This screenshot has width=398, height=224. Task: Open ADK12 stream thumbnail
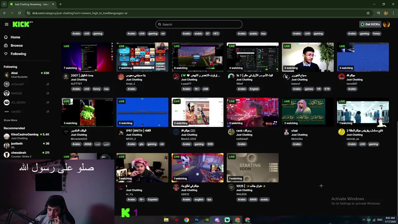(x=197, y=168)
